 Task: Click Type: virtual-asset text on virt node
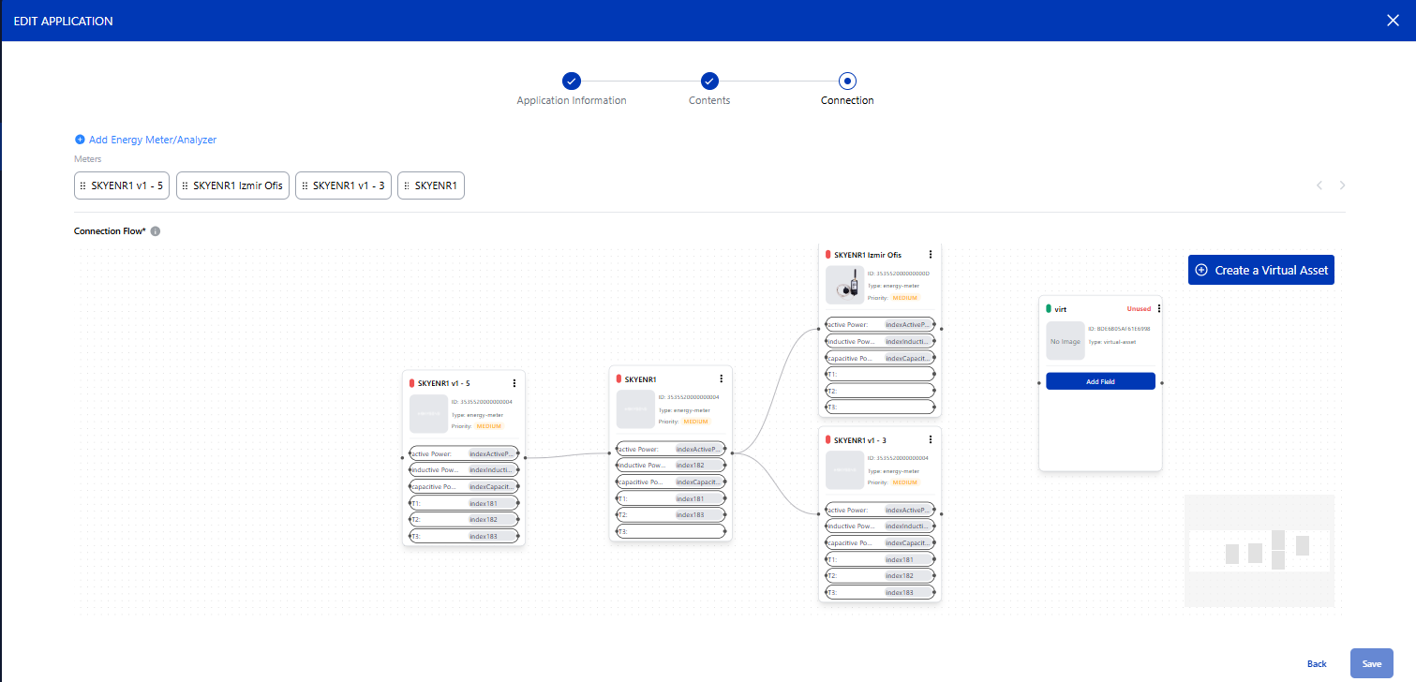[x=1112, y=342]
